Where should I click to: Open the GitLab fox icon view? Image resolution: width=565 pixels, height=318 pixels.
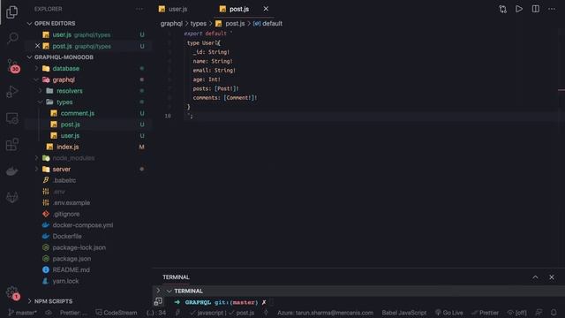pyautogui.click(x=11, y=197)
